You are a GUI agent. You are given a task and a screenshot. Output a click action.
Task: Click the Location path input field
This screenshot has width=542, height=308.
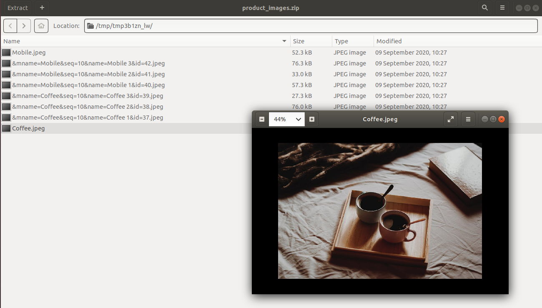coord(311,26)
